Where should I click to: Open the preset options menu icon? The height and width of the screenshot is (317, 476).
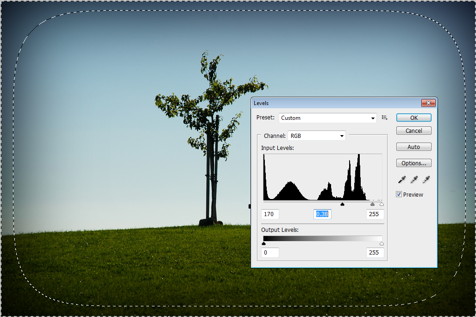click(x=384, y=118)
